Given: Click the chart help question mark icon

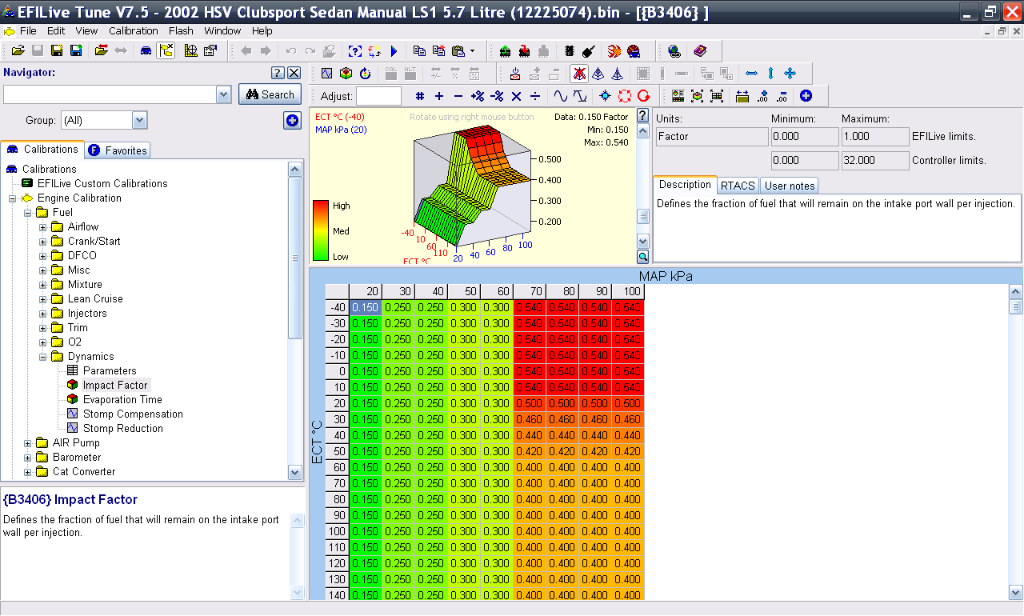Looking at the screenshot, I should (x=642, y=115).
